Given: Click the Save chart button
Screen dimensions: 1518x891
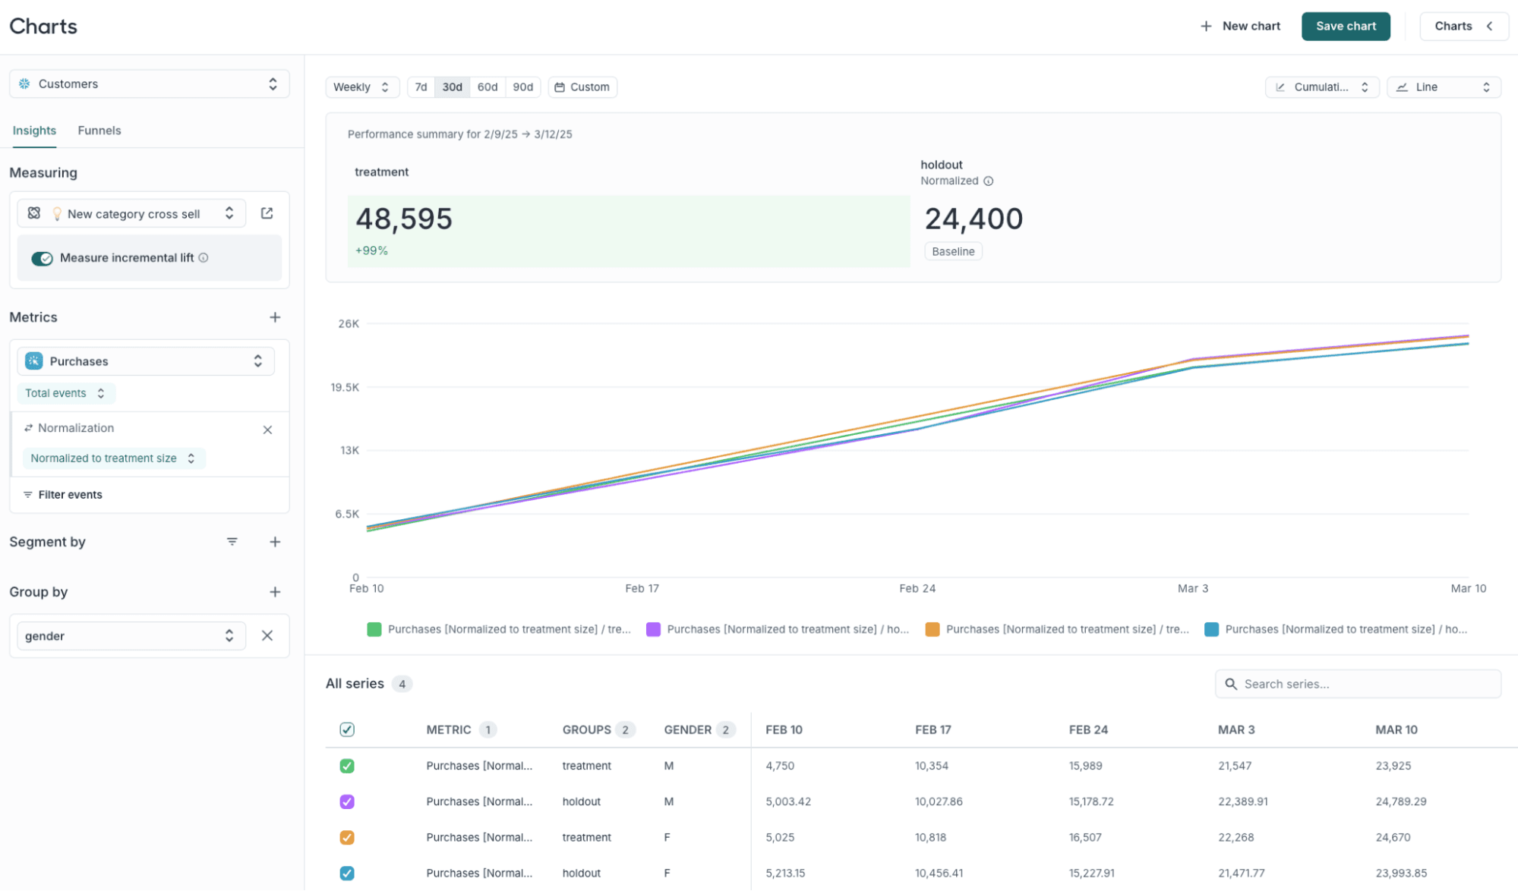Looking at the screenshot, I should 1345,27.
